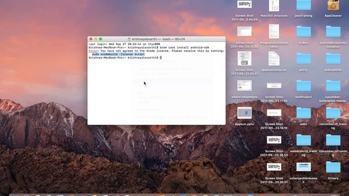Select the votercardVenkatesh image file
Viewport: 349px width, 196px height.
coord(304,167)
